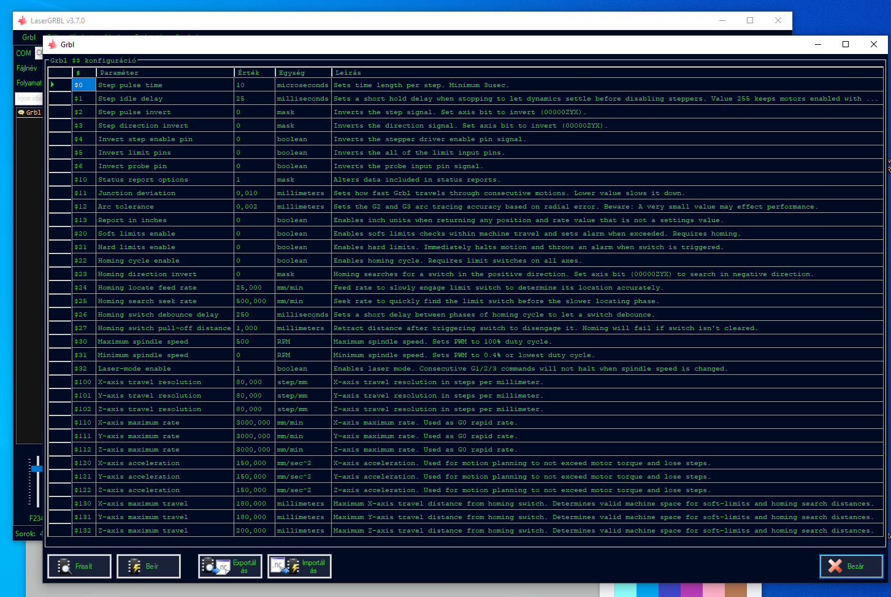Click the Beír write button
Screen dimensions: 891x597
[x=148, y=566]
